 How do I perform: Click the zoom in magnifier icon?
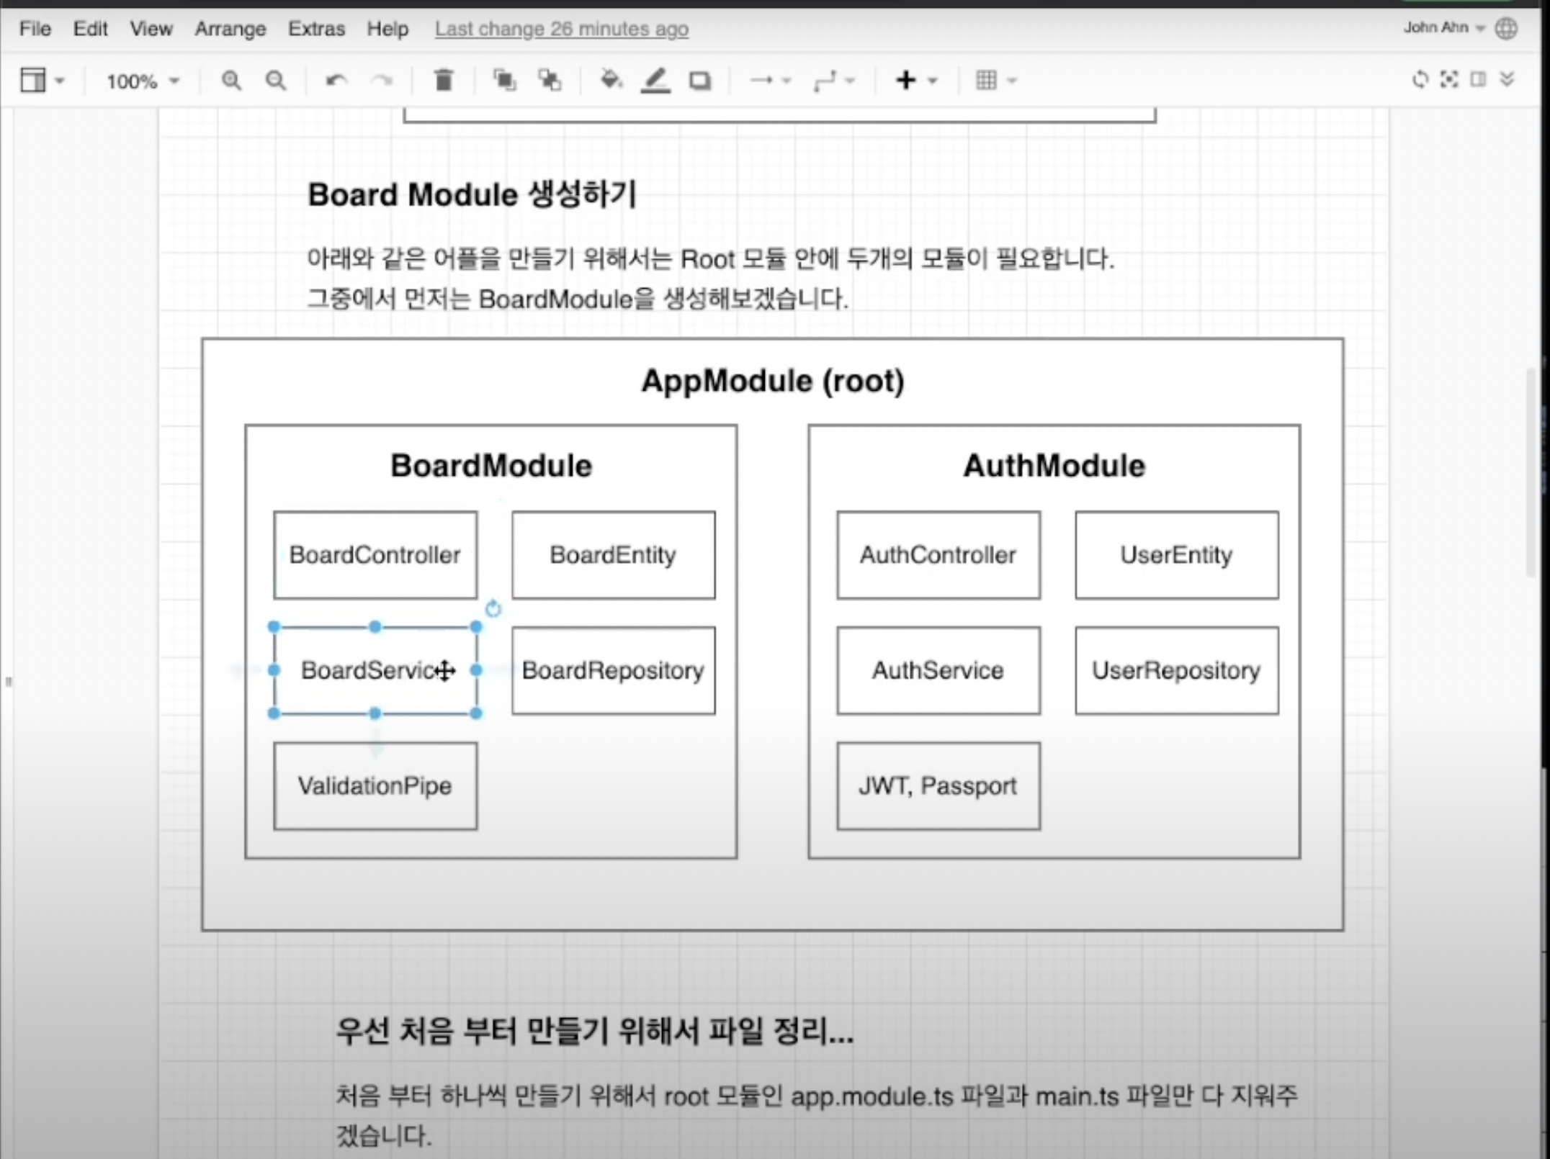(x=231, y=81)
